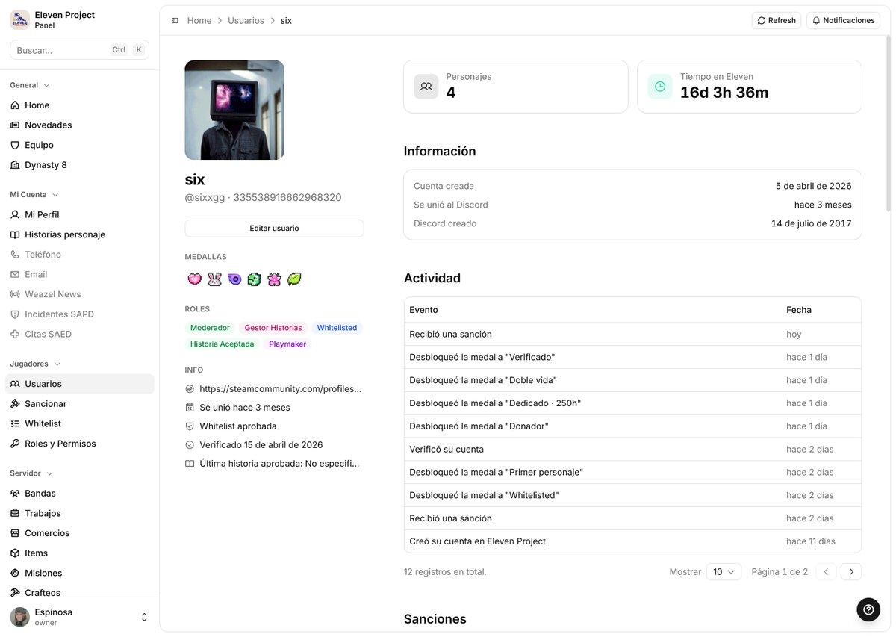Select Usuarios in the sidebar
The height and width of the screenshot is (637, 896).
79,384
